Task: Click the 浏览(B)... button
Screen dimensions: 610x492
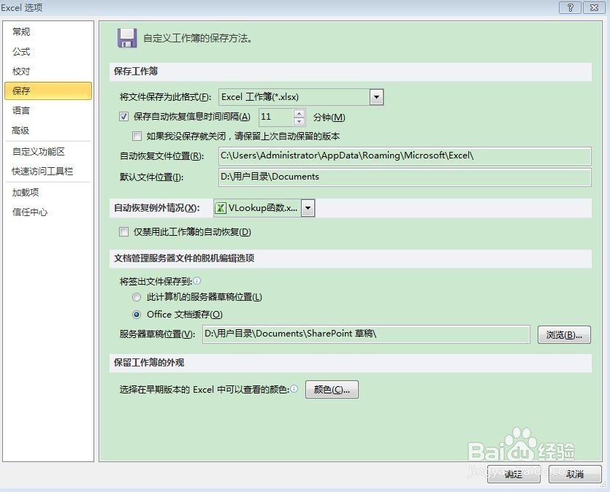Action: [x=564, y=334]
